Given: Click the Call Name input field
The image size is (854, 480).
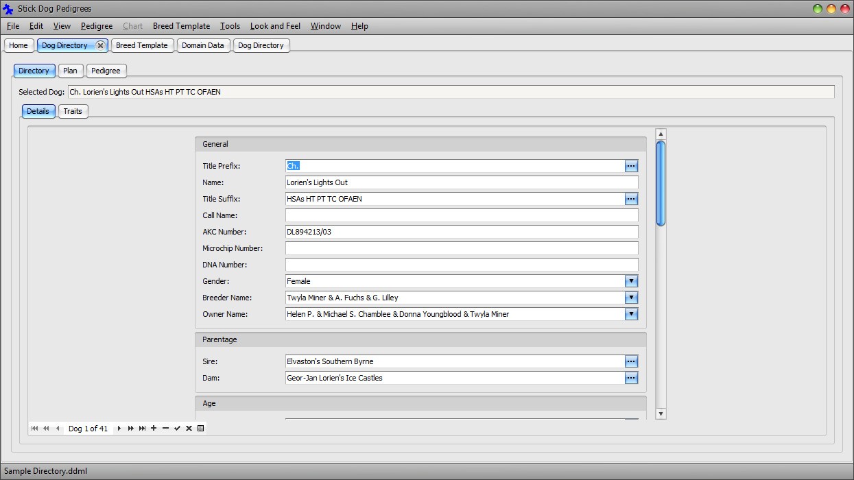Looking at the screenshot, I should (x=461, y=215).
